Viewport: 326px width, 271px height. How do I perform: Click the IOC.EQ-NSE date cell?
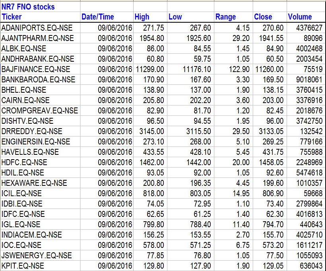pyautogui.click(x=115, y=245)
